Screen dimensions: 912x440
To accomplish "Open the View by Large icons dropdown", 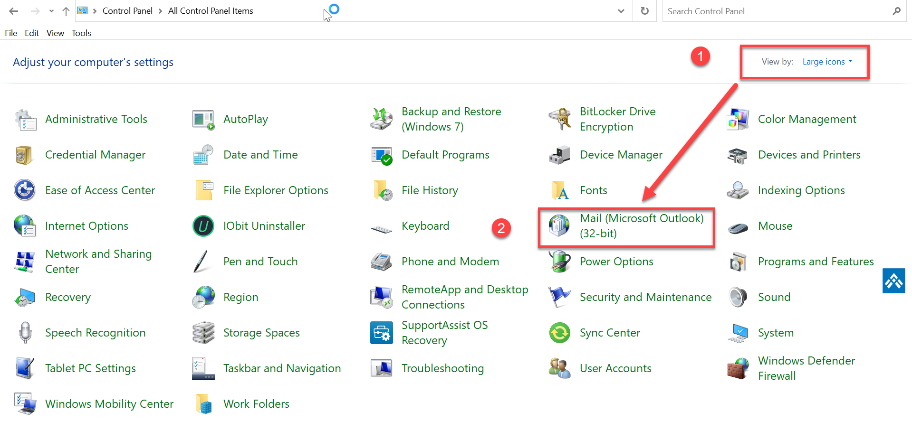I will point(827,62).
